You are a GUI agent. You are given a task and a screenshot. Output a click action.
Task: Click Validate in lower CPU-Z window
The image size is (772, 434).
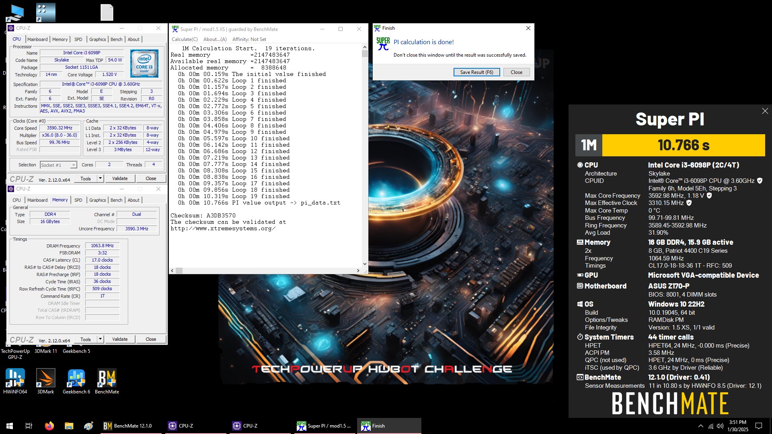120,339
